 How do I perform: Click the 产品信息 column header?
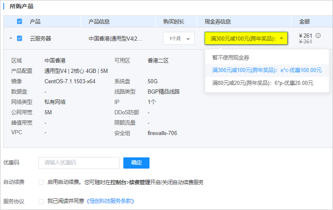tap(99, 22)
